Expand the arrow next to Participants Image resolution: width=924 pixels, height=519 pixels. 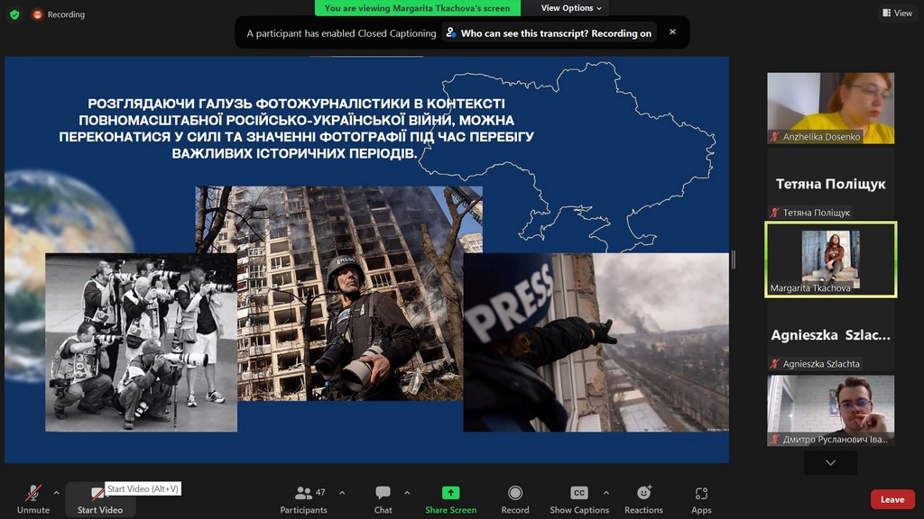point(342,493)
